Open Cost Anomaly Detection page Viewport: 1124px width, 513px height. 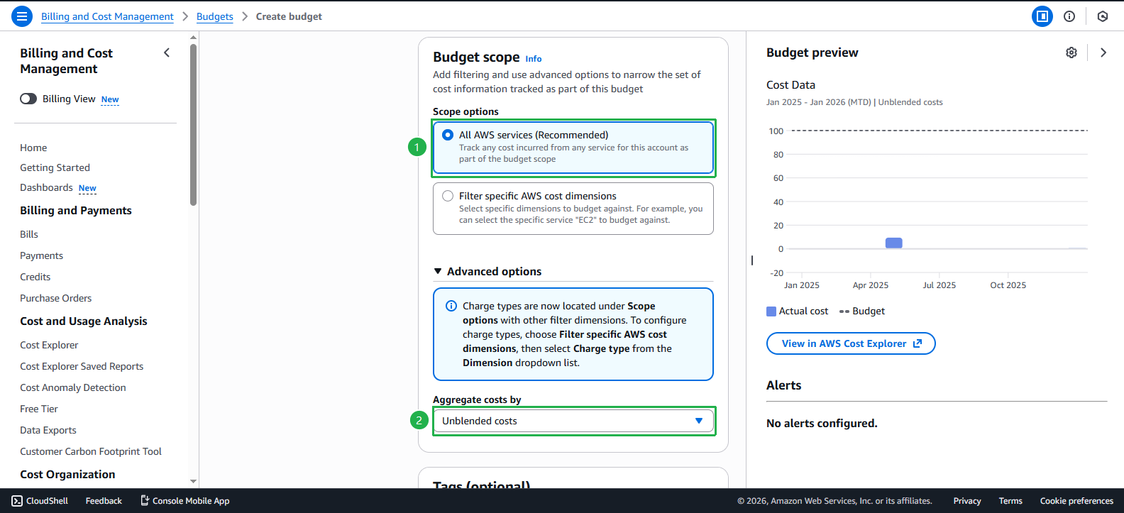72,387
